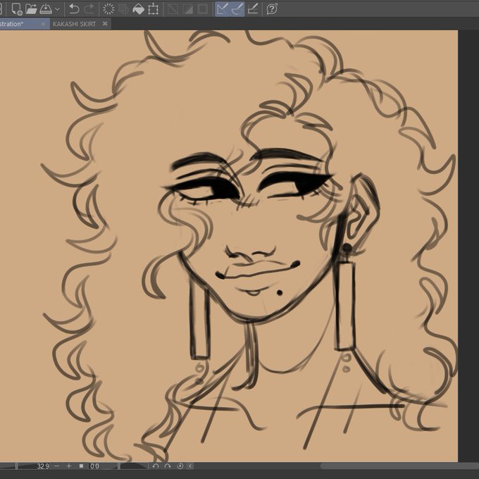The image size is (479, 479).
Task: Create a new canvas with the New icon
Action: [16, 9]
